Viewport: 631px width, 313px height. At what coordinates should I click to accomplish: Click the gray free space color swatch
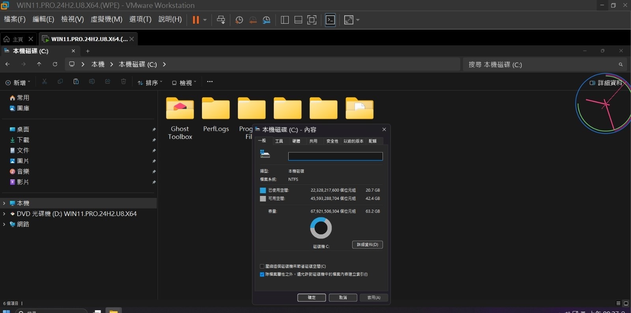[x=263, y=199]
